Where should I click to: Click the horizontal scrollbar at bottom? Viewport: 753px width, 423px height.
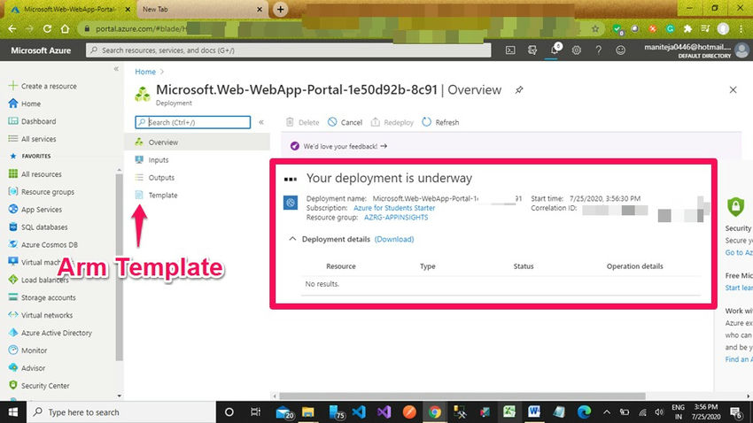462,396
